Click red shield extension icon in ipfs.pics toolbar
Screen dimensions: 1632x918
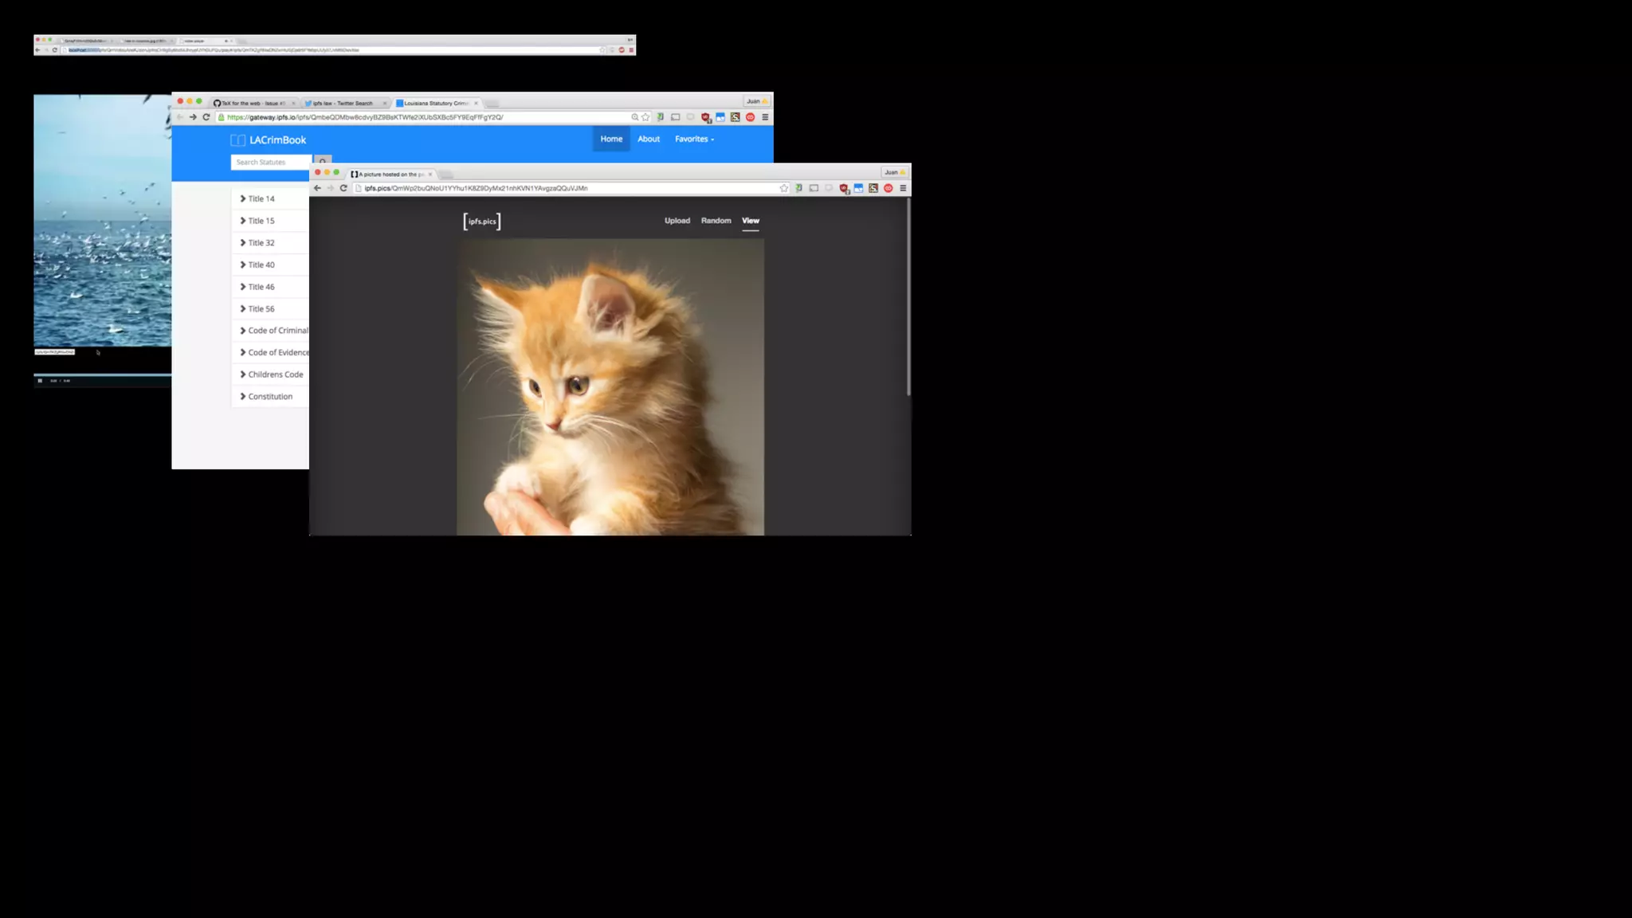click(843, 188)
